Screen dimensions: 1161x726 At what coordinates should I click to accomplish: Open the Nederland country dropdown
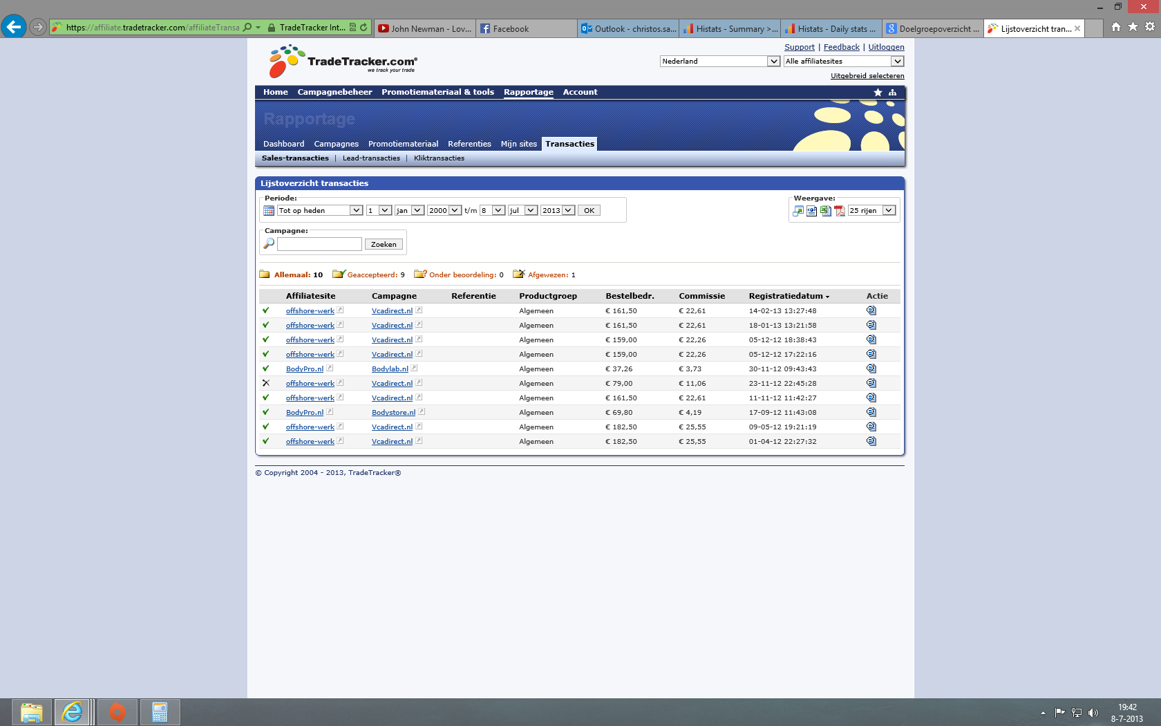pos(720,61)
